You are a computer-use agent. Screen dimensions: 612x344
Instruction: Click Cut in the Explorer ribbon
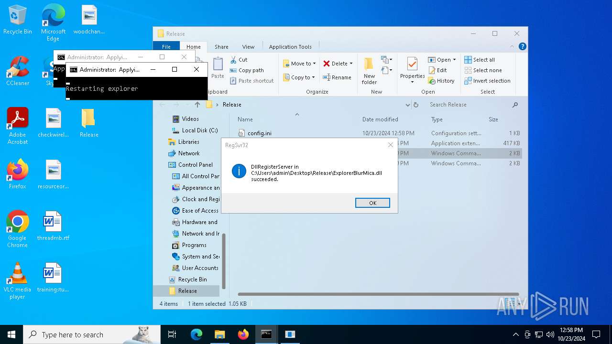click(x=239, y=60)
